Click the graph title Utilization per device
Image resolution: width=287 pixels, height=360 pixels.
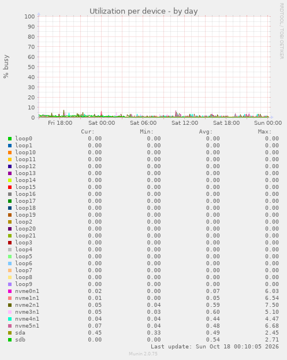point(144,11)
